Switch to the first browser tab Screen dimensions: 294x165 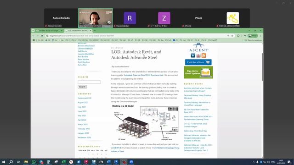click(x=49, y=31)
